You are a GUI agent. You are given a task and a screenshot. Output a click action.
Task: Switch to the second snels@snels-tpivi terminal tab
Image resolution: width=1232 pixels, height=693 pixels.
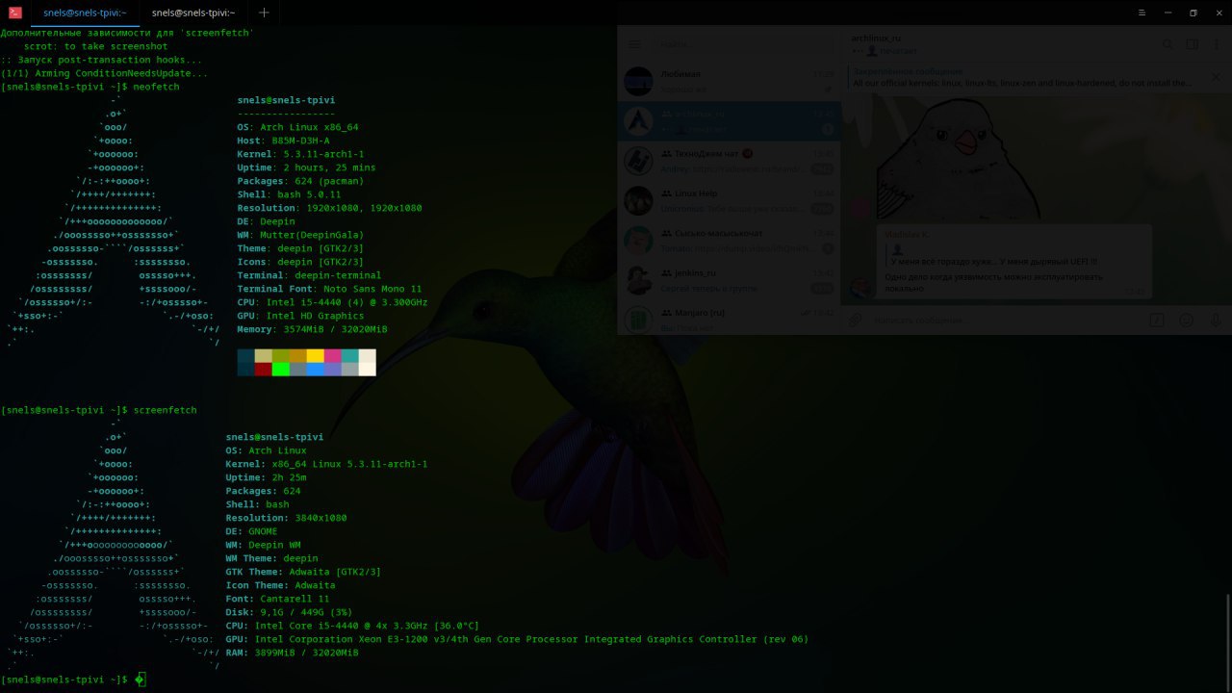click(193, 13)
